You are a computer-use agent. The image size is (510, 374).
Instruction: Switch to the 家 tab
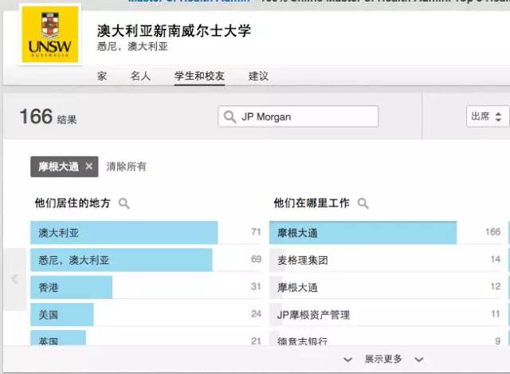pyautogui.click(x=102, y=77)
